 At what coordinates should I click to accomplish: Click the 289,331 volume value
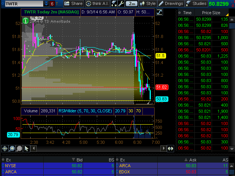48,111
